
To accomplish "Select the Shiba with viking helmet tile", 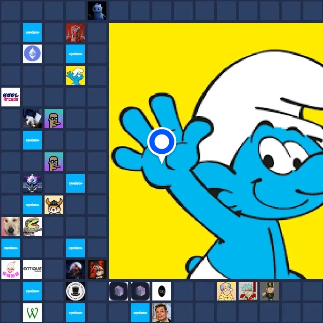I will pyautogui.click(x=54, y=205).
